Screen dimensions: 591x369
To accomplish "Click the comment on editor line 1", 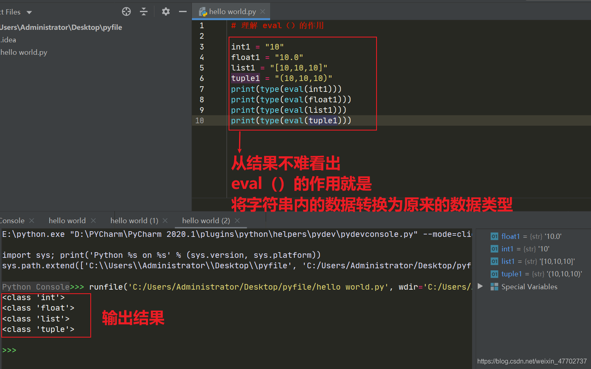I will (x=277, y=25).
